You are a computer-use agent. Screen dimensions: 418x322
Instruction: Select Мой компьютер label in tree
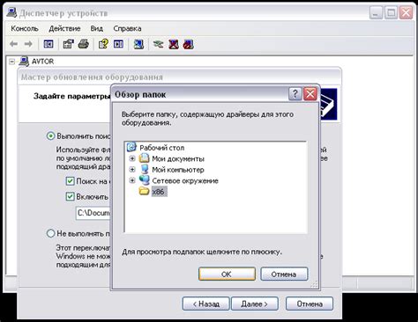178,170
